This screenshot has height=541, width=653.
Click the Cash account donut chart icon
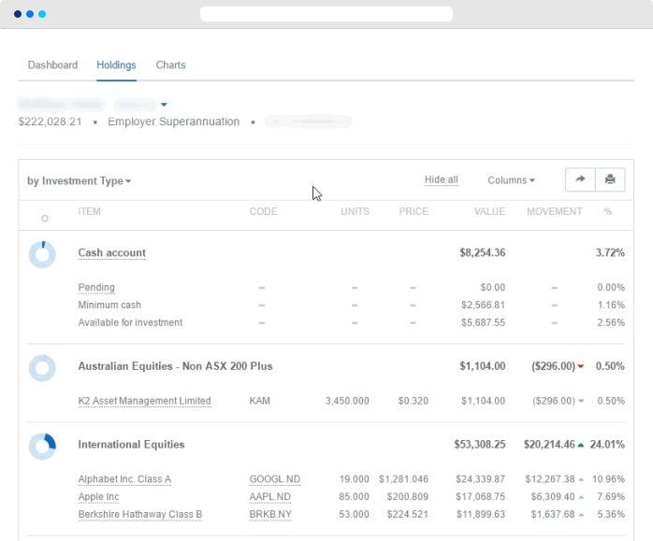click(x=42, y=254)
